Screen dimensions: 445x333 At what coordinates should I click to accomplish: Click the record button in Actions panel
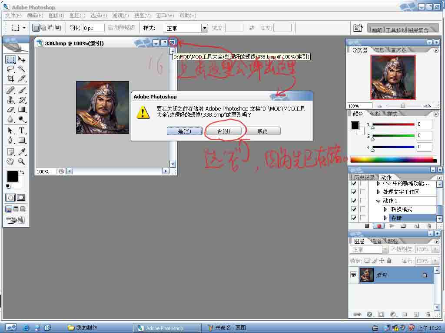click(x=379, y=226)
